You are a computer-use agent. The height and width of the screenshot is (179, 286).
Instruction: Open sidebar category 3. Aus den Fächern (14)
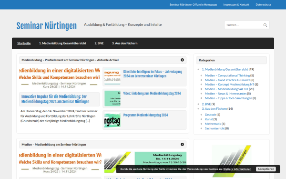coord(214,109)
